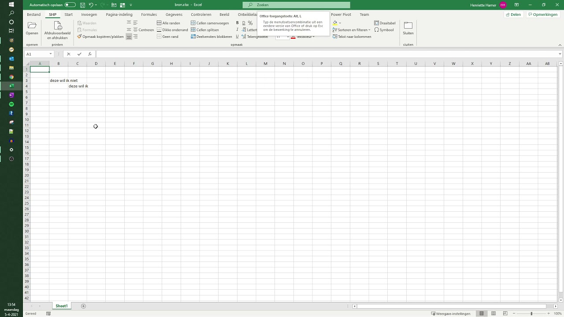
Task: Toggle Automatisch opslaan switch
Action: point(70,5)
